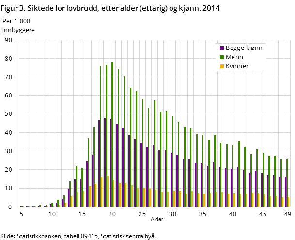Screen dimensions: 295x240
Task: Click the yellow Kvinner legend swatch
Action: pos(221,66)
